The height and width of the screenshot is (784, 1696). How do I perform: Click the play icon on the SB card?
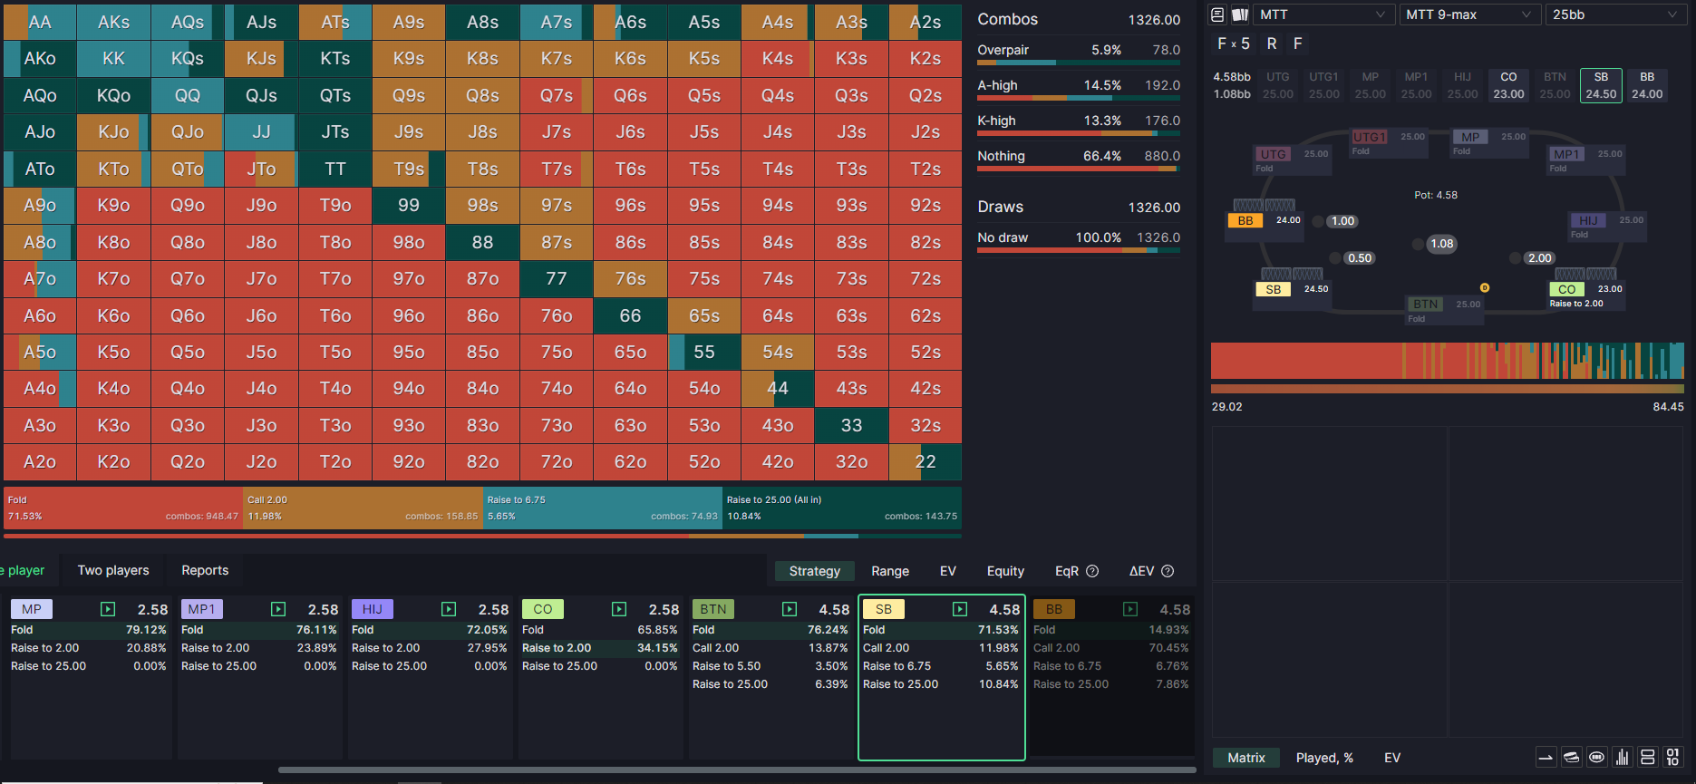click(960, 609)
